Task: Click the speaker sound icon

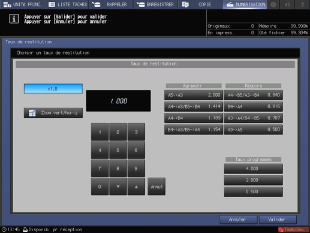Action: (287, 4)
